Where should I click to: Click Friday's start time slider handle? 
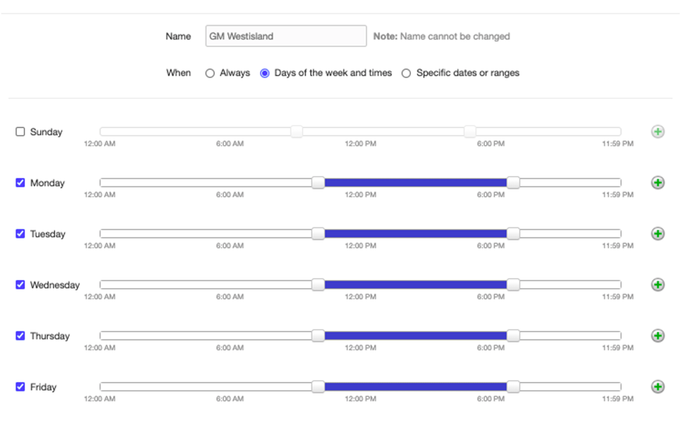[318, 387]
